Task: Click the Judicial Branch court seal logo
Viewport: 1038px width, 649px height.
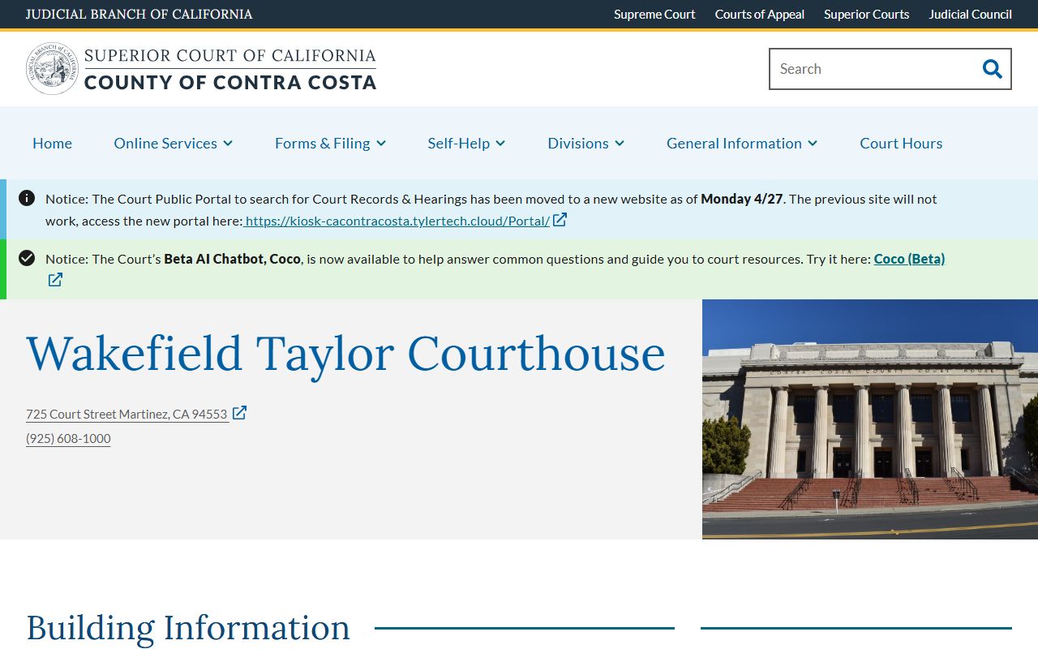Action: coord(52,69)
